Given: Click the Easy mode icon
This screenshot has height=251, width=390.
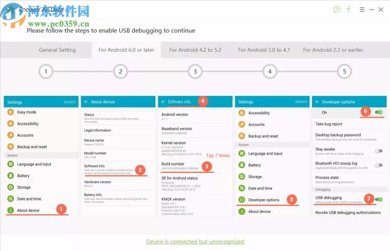Looking at the screenshot, I should (x=11, y=112).
